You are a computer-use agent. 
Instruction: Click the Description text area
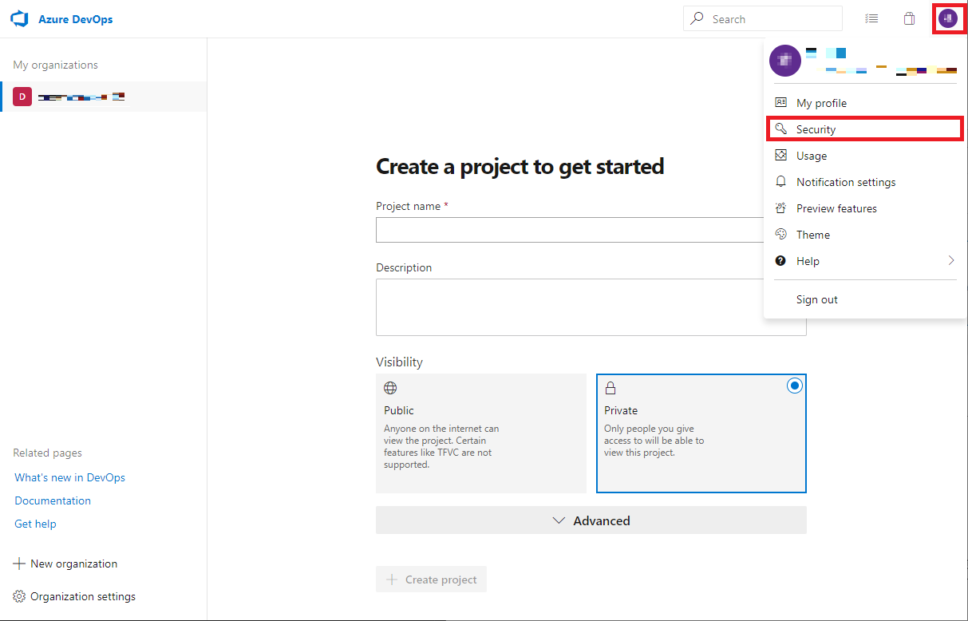pyautogui.click(x=591, y=307)
